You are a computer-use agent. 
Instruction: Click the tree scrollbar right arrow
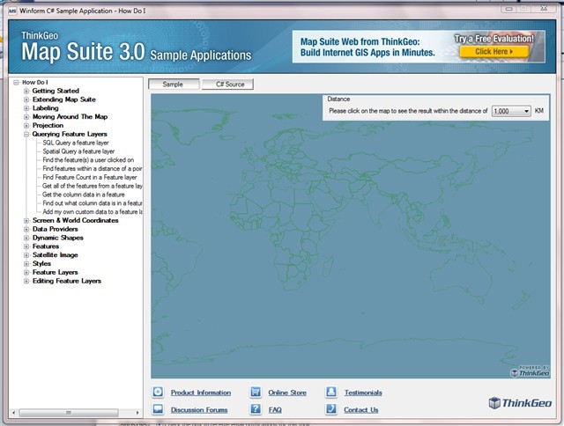[x=137, y=412]
